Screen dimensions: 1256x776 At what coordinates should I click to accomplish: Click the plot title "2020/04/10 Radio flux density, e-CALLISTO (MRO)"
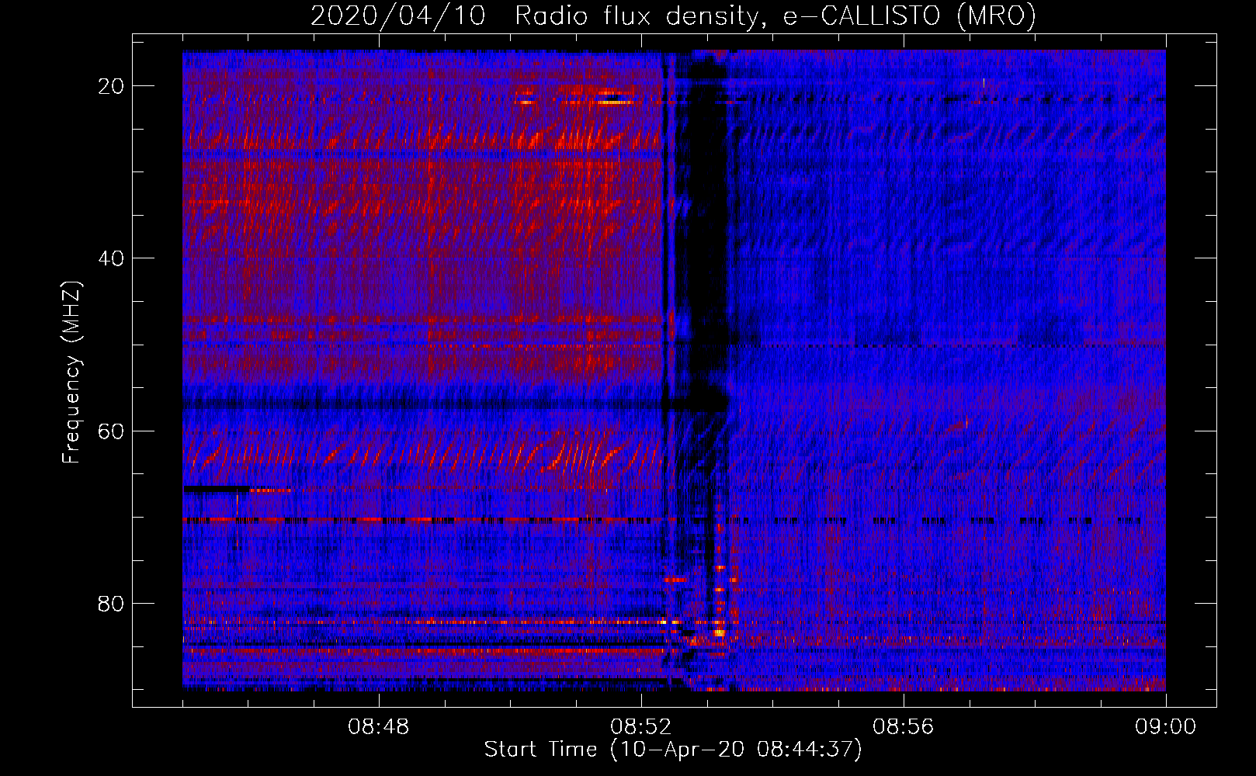click(x=673, y=16)
